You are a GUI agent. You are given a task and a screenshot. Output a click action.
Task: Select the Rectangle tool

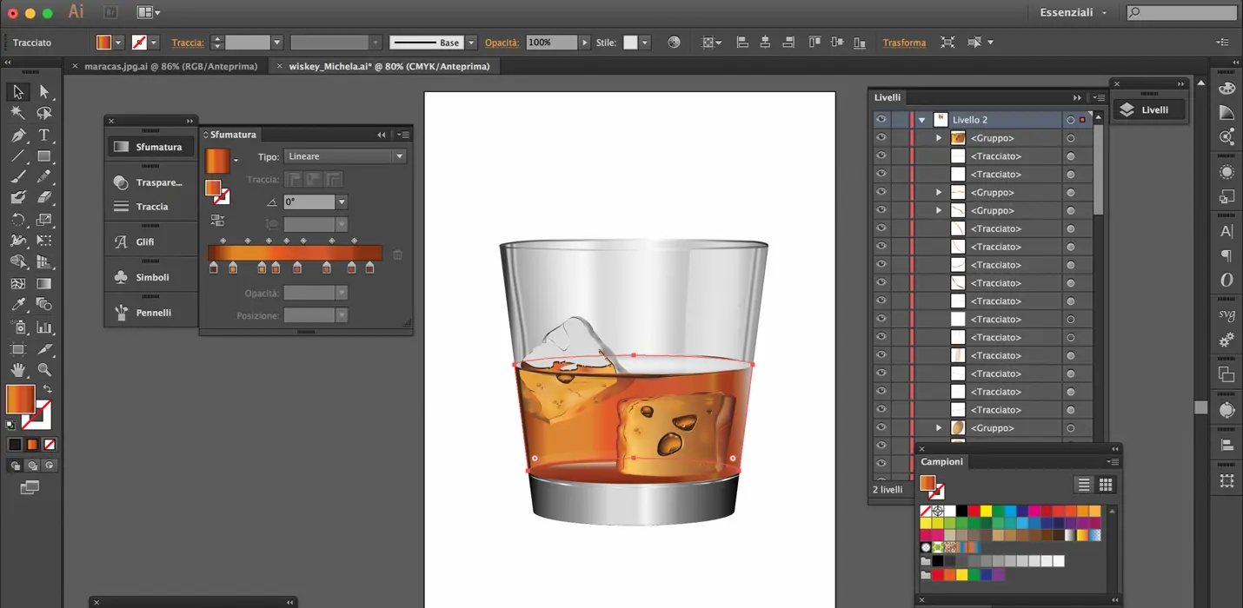click(x=44, y=156)
